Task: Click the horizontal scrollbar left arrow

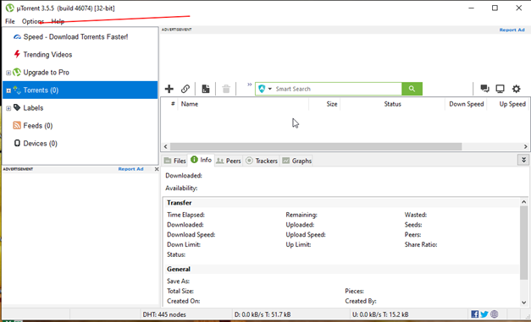Action: click(x=165, y=147)
